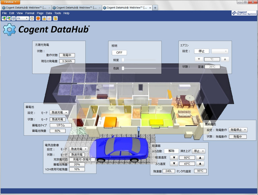Click the 燃料電池 状態 発電中 field
The width and height of the screenshot is (258, 195).
pyautogui.click(x=238, y=136)
